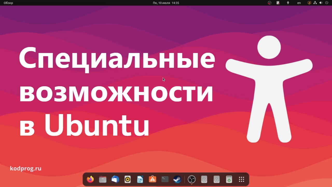Open Steam from the dock
Screen dimensions: 332x187
[x=177, y=179]
